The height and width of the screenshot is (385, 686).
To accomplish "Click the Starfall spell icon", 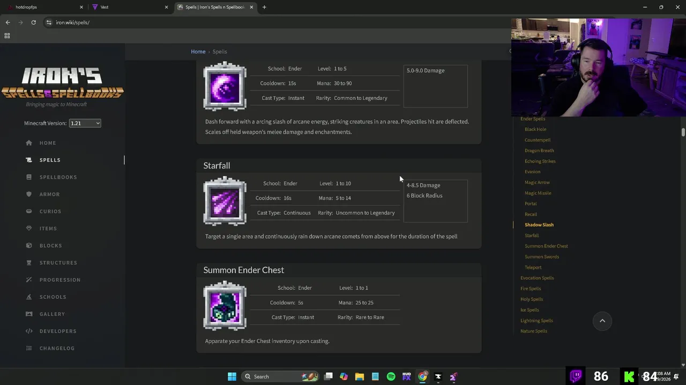I will pyautogui.click(x=225, y=201).
